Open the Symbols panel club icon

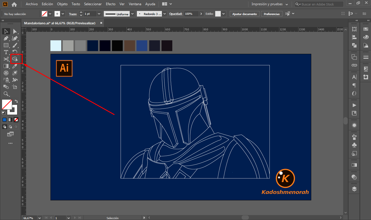(354, 145)
